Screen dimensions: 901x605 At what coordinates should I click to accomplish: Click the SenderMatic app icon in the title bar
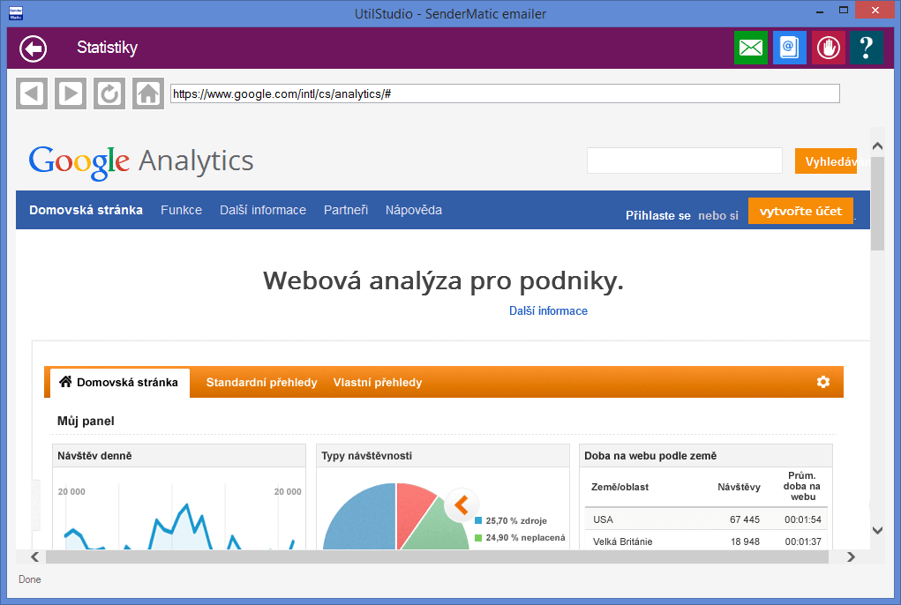[x=16, y=13]
